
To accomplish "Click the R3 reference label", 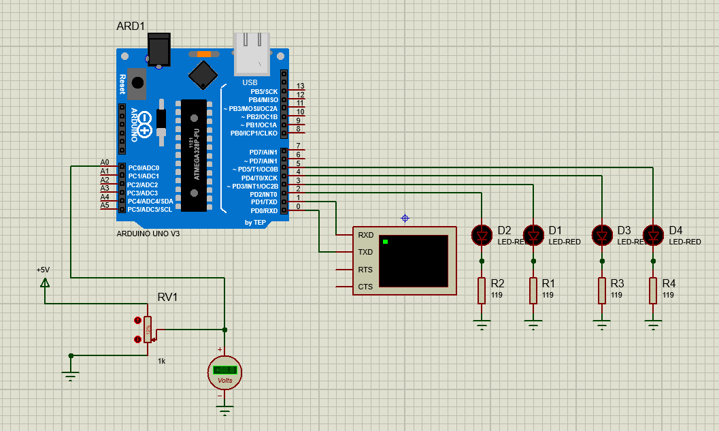I will pyautogui.click(x=617, y=283).
